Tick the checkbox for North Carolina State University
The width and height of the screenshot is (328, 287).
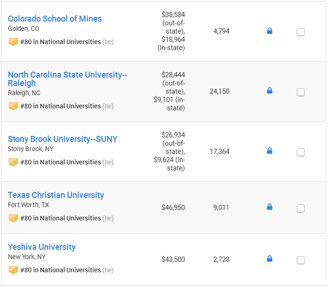(300, 92)
